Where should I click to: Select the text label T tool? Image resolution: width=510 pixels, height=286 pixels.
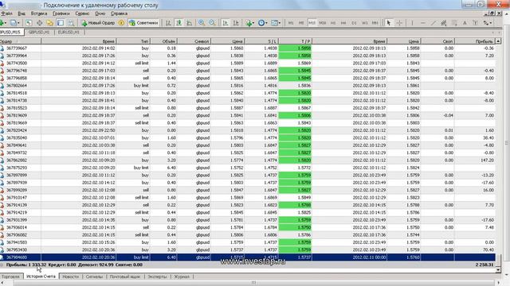[x=475, y=23]
